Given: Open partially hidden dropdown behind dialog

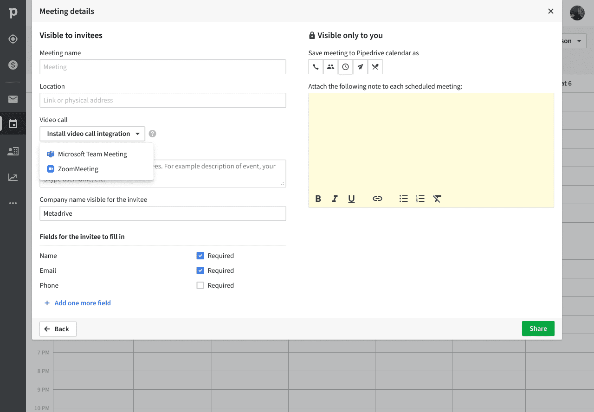Looking at the screenshot, I should click(575, 41).
